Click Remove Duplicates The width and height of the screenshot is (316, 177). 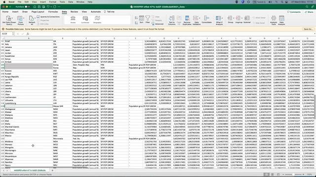[187, 20]
